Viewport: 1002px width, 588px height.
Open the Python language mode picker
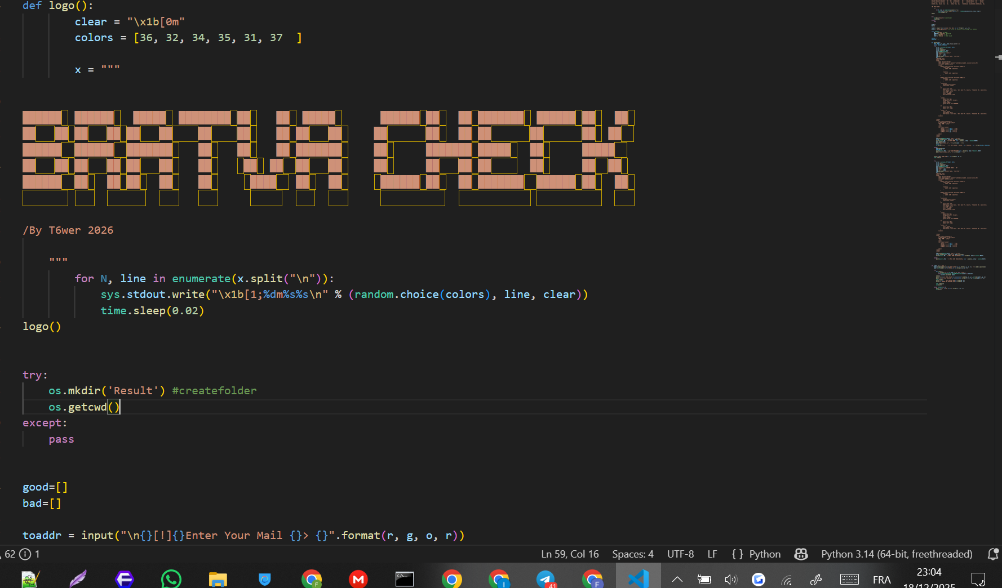point(755,554)
